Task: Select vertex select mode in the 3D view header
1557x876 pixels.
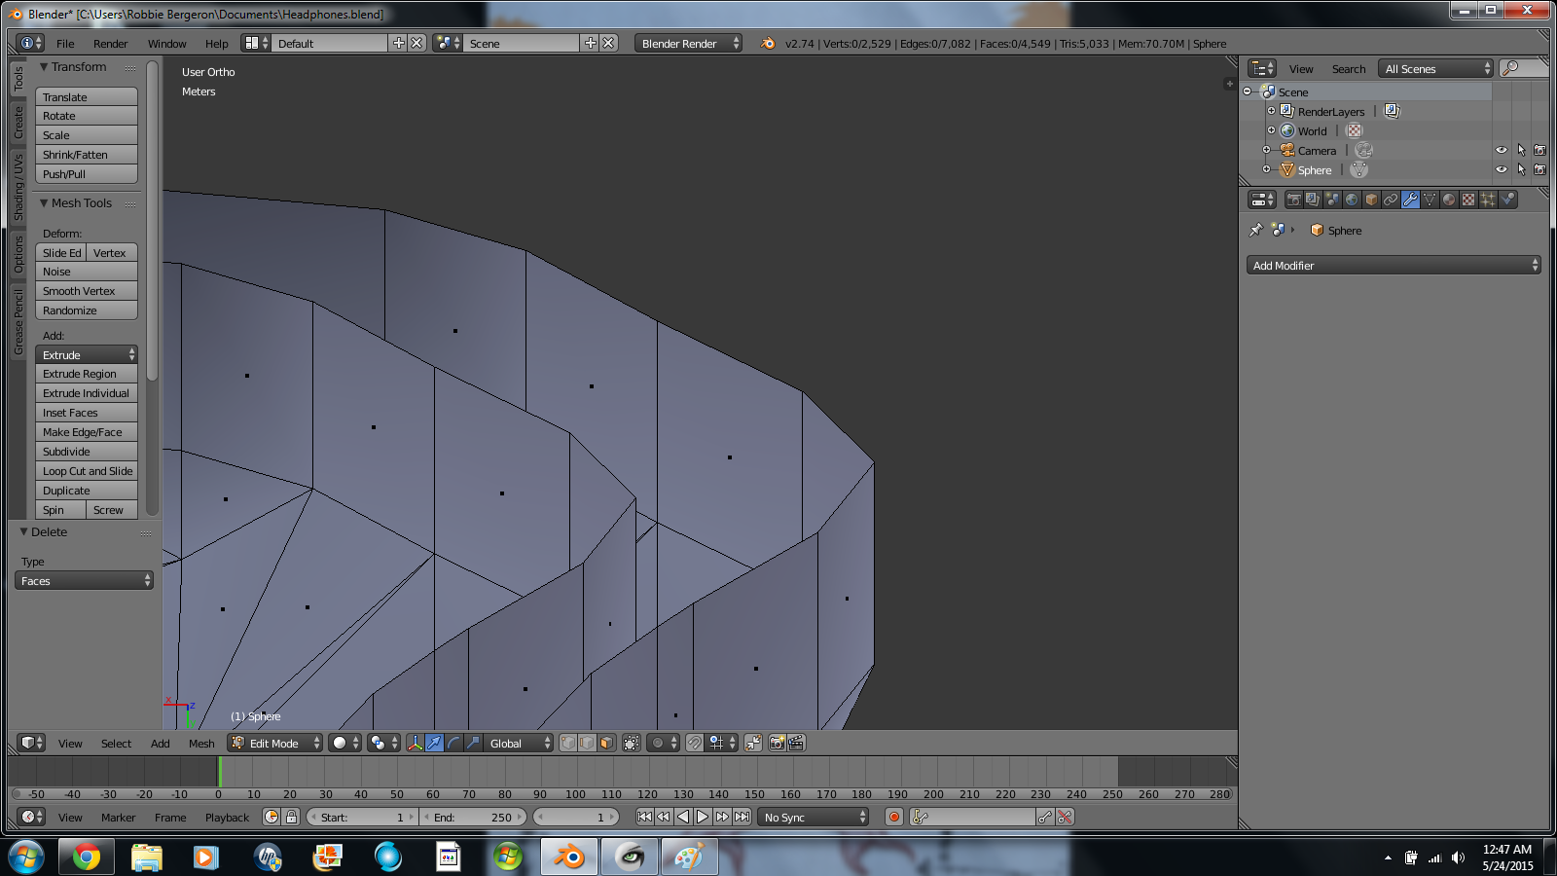Action: point(568,743)
